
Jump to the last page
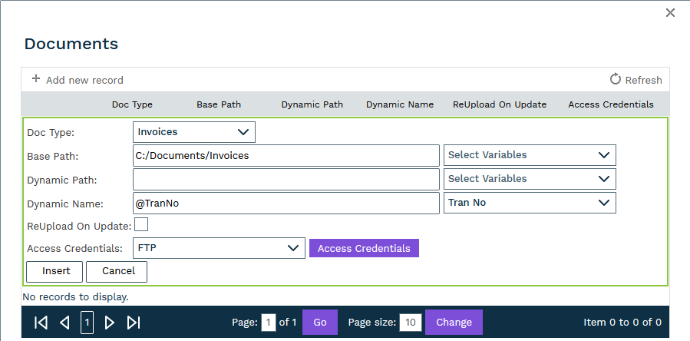[x=134, y=323]
